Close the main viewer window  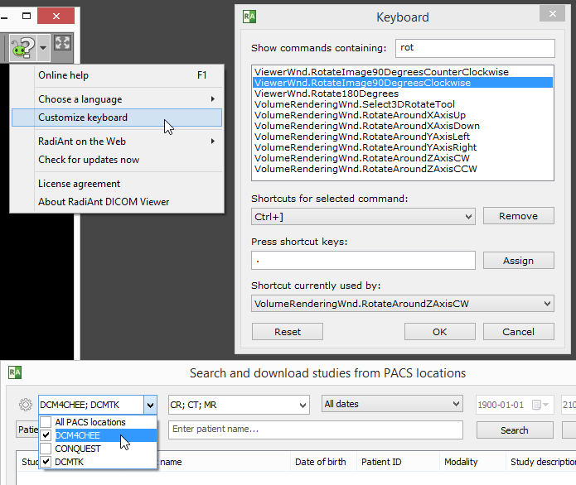[x=56, y=16]
